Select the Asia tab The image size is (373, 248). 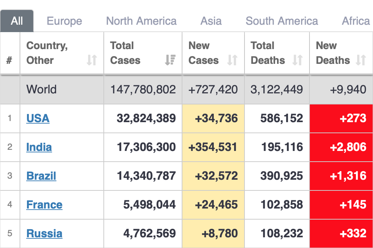tap(211, 21)
